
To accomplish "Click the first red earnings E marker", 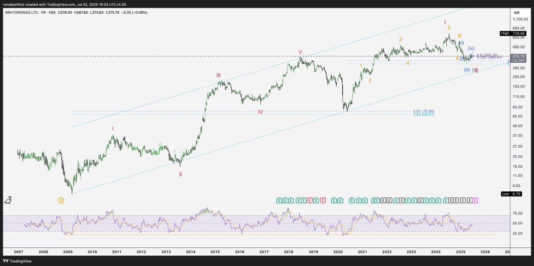I will coord(310,201).
